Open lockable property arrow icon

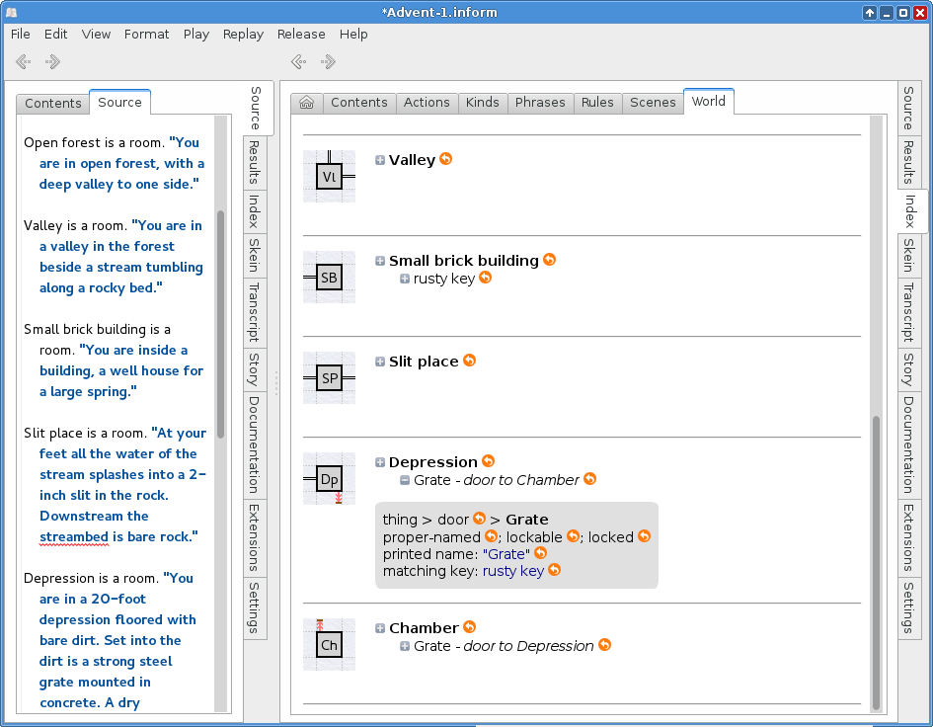tap(573, 536)
